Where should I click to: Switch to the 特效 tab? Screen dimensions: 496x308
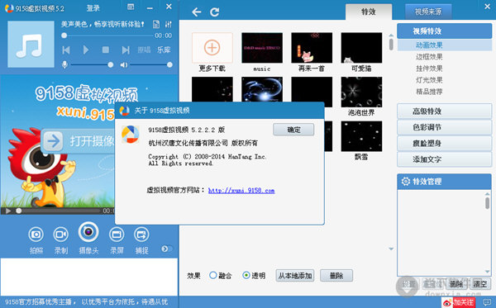(x=369, y=12)
